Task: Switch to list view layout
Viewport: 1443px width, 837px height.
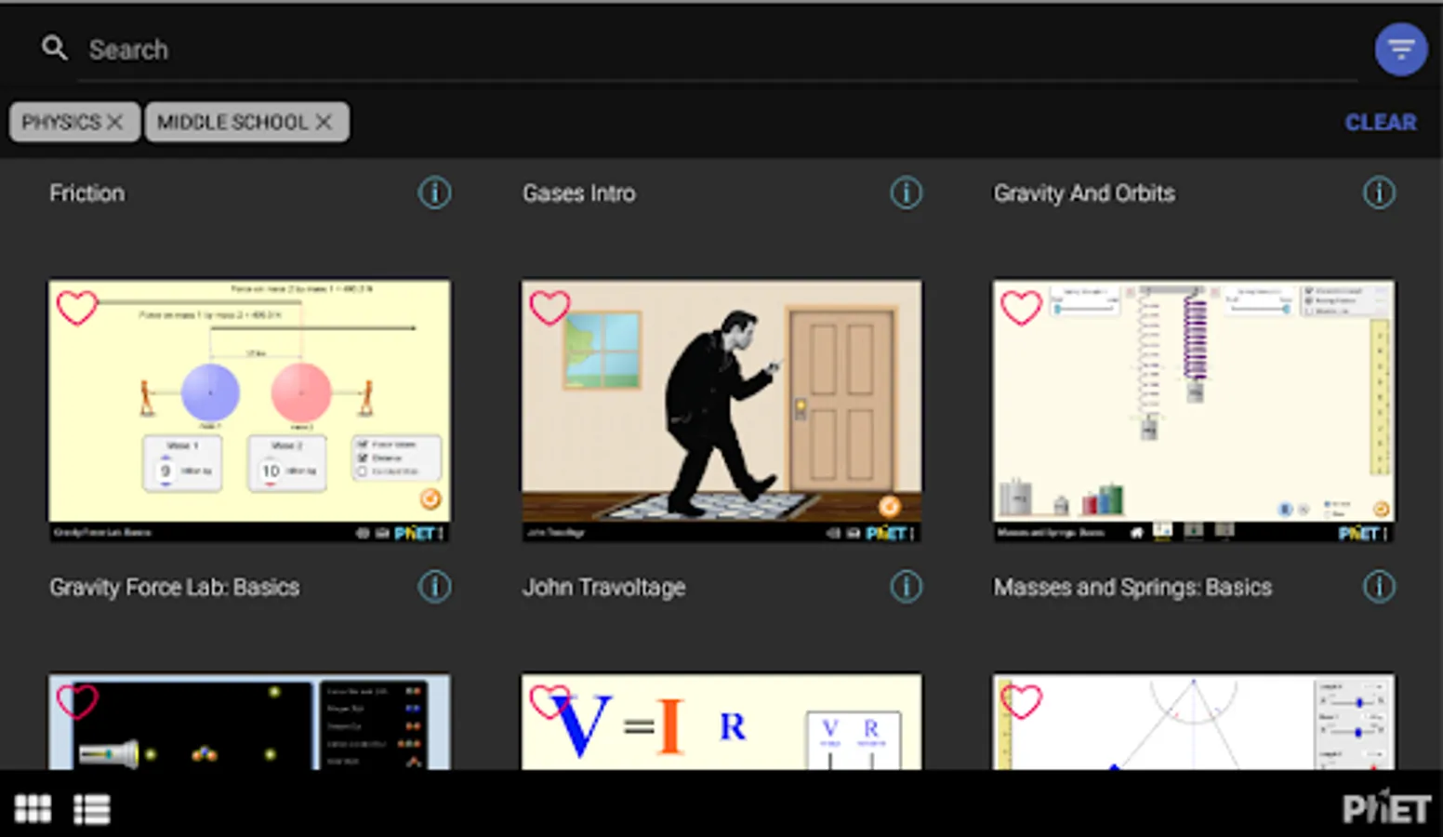Action: pyautogui.click(x=92, y=809)
